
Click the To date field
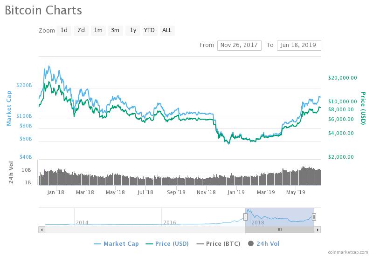[x=299, y=45]
